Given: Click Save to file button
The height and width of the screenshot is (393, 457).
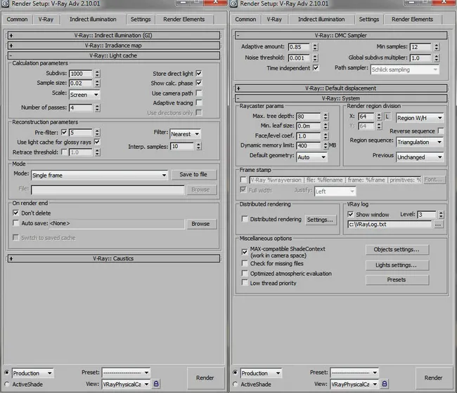Looking at the screenshot, I should (x=193, y=174).
